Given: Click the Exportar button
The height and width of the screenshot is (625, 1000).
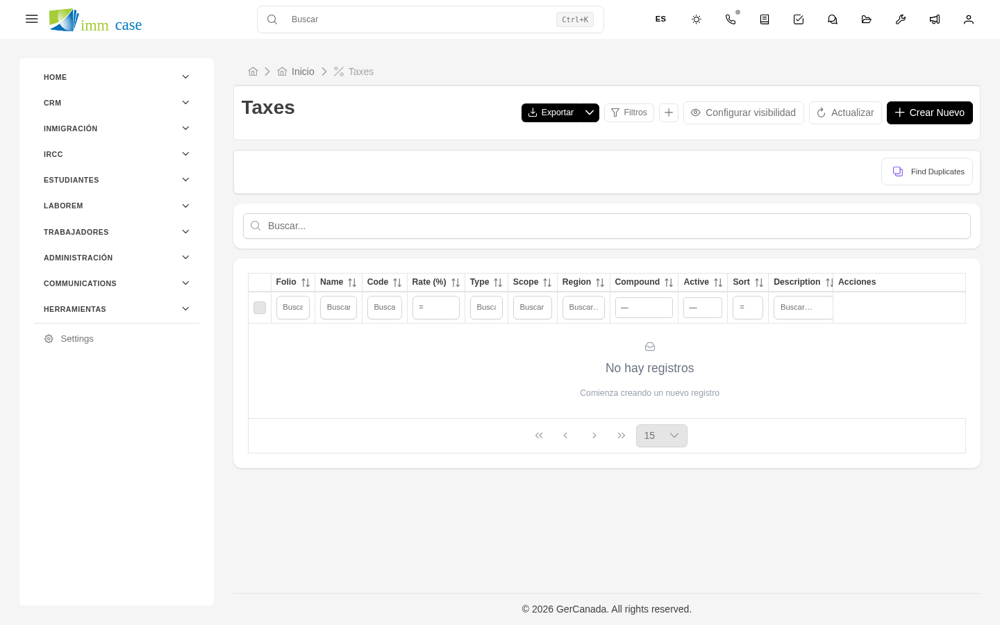Looking at the screenshot, I should tap(551, 112).
